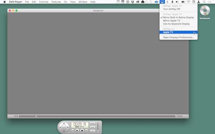Click the playback progress bar in the viewer
215x134 pixels.
[97, 116]
